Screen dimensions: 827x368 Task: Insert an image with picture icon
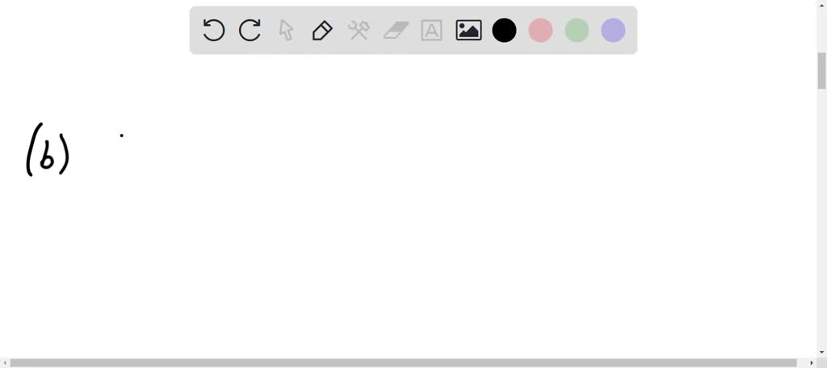tap(468, 31)
